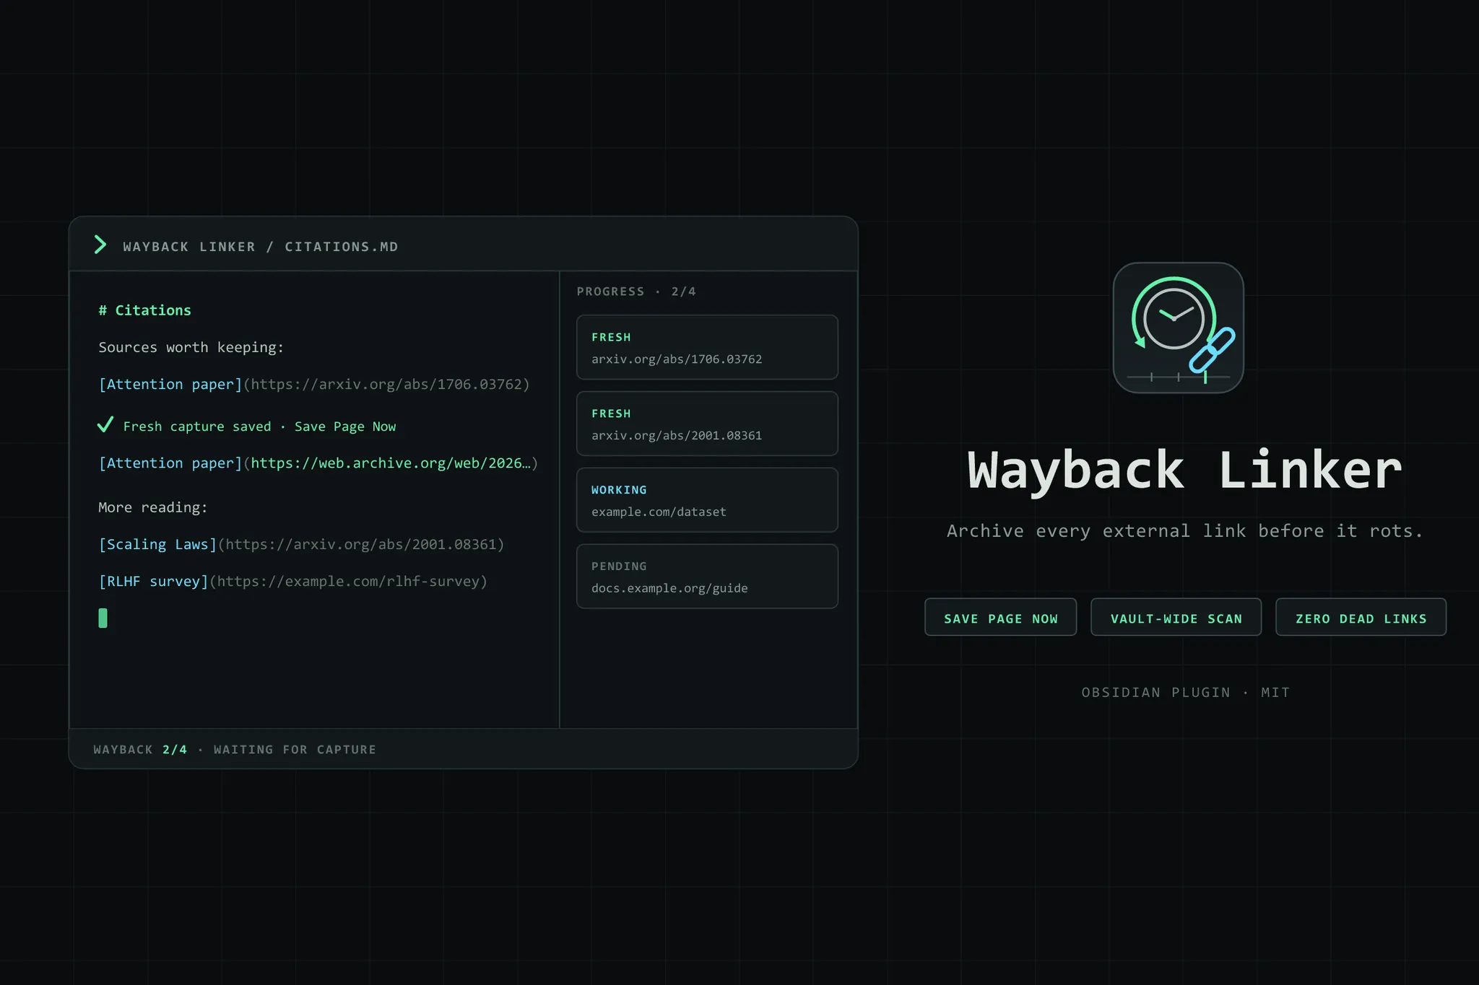Click 'WAITING FOR CAPTURE' status text
This screenshot has width=1479, height=985.
click(x=295, y=750)
